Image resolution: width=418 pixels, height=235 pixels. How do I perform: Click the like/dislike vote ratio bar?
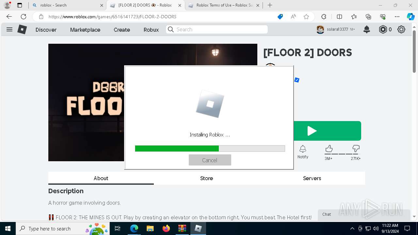pos(342,154)
